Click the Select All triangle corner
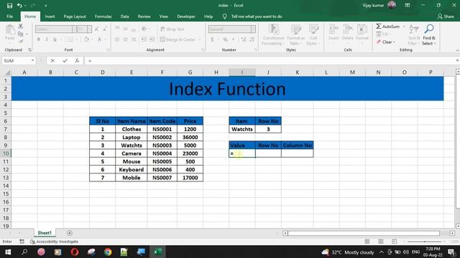Viewport: 460px width, 258px height. [x=7, y=72]
